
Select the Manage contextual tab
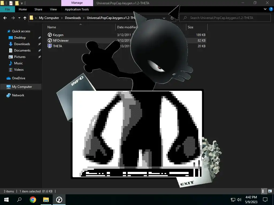pyautogui.click(x=77, y=3)
